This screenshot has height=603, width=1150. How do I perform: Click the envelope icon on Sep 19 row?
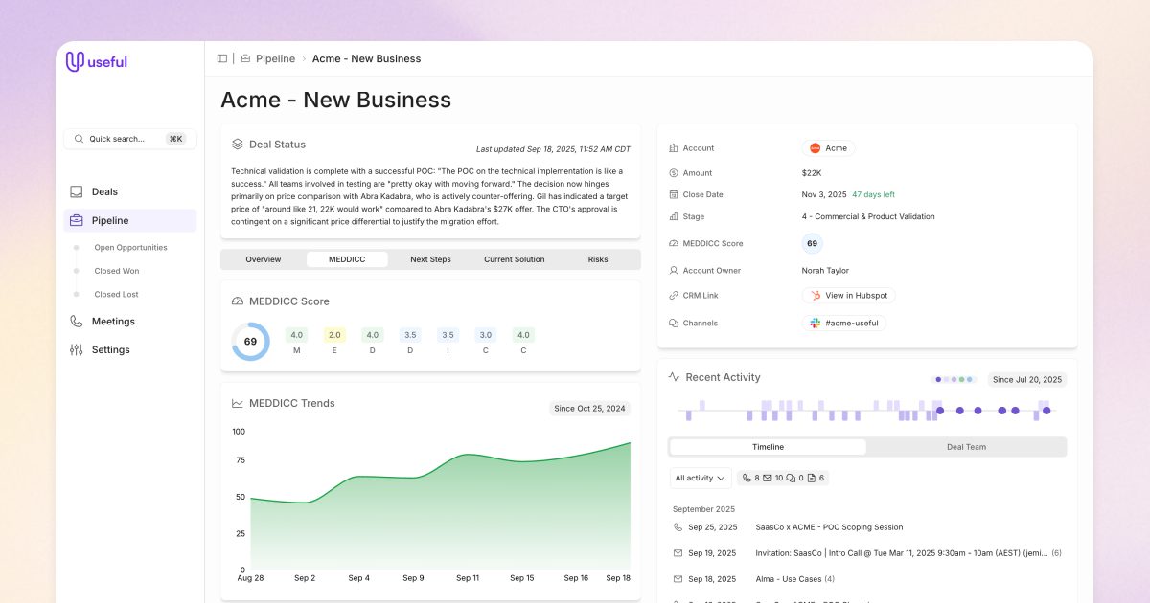678,553
